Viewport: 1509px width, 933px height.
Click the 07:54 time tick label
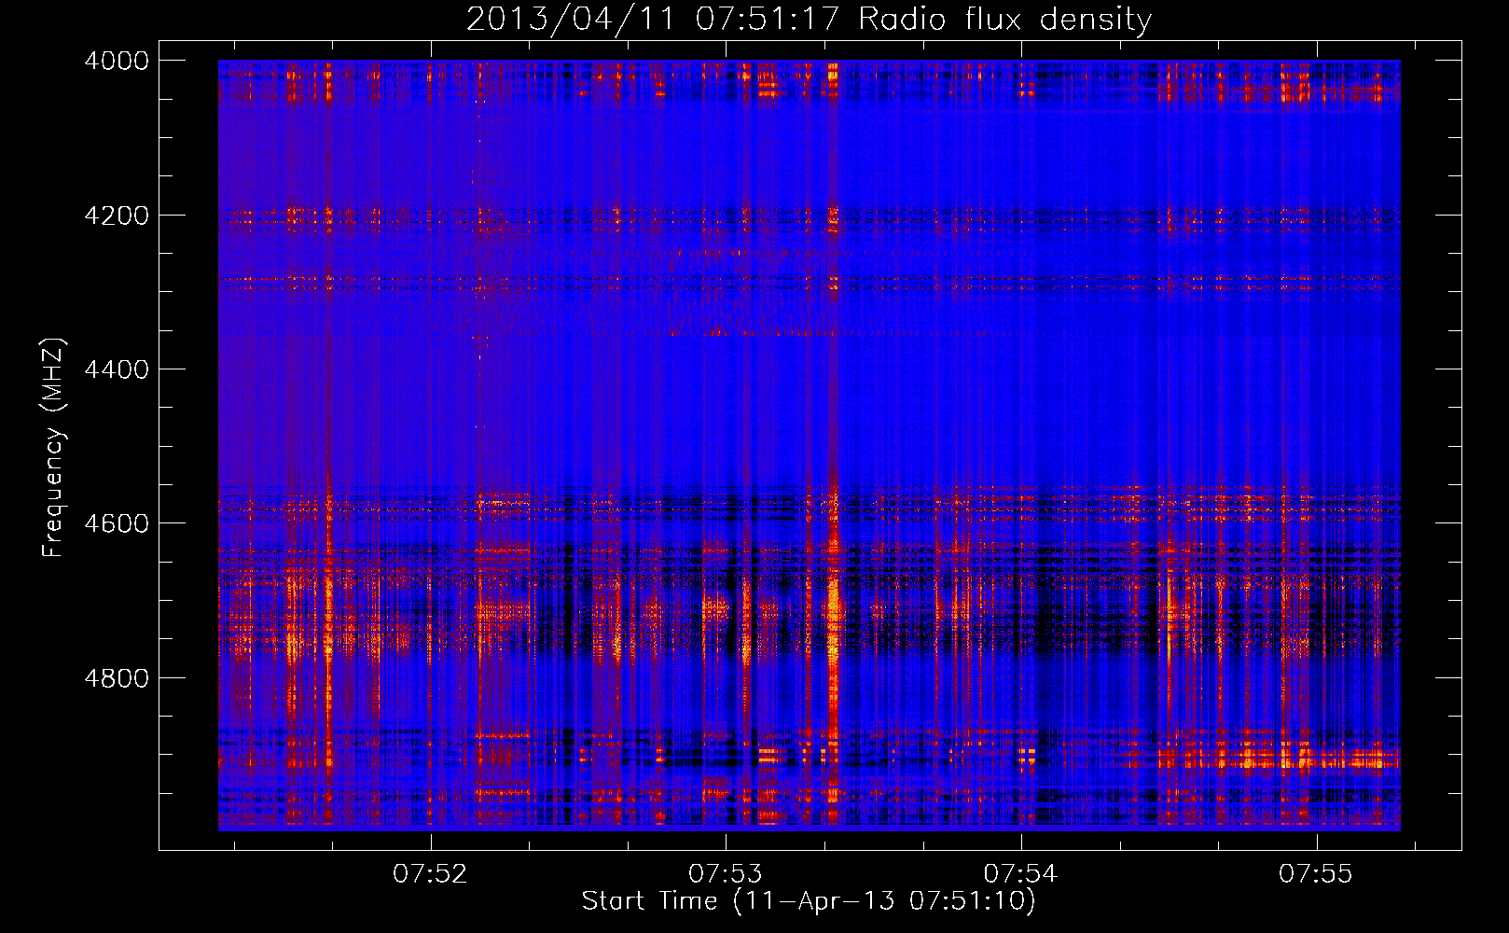(1021, 874)
